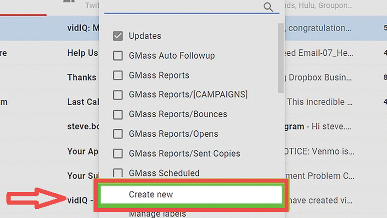
Task: Click the label search text field
Action: pos(184,6)
